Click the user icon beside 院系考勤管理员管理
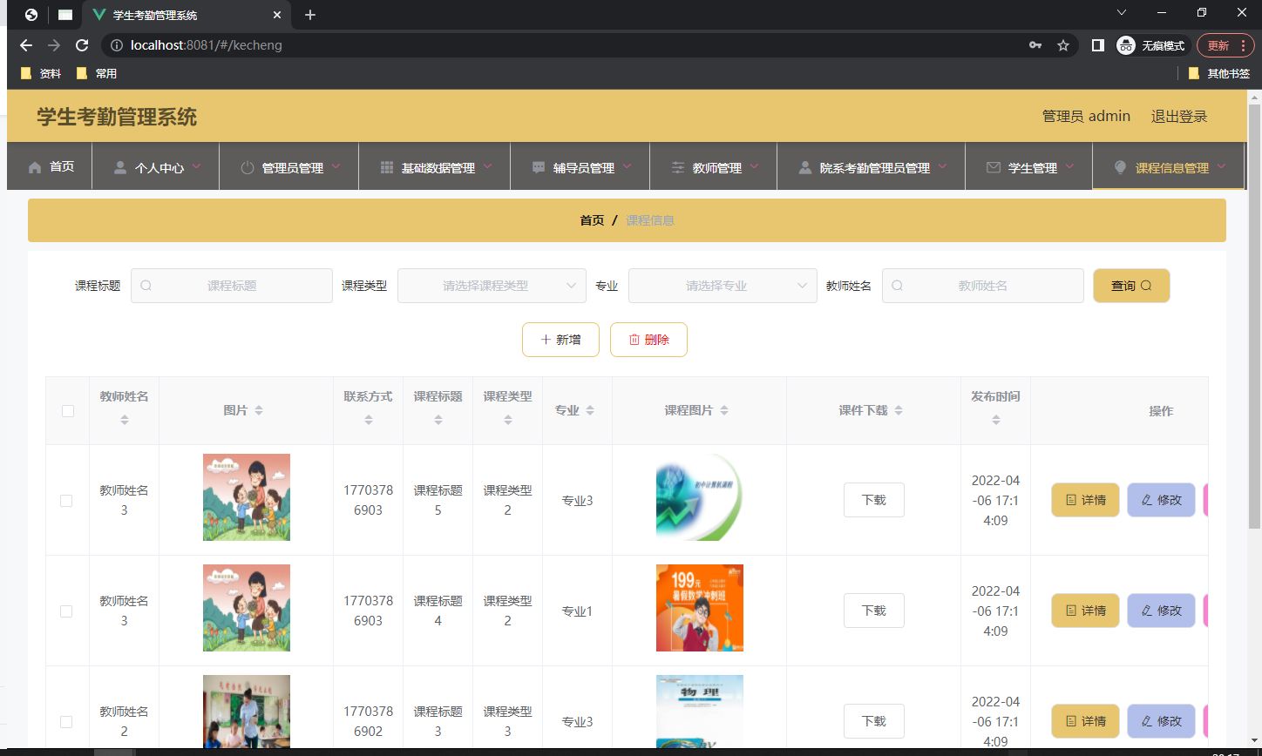This screenshot has height=756, width=1262. [x=805, y=168]
